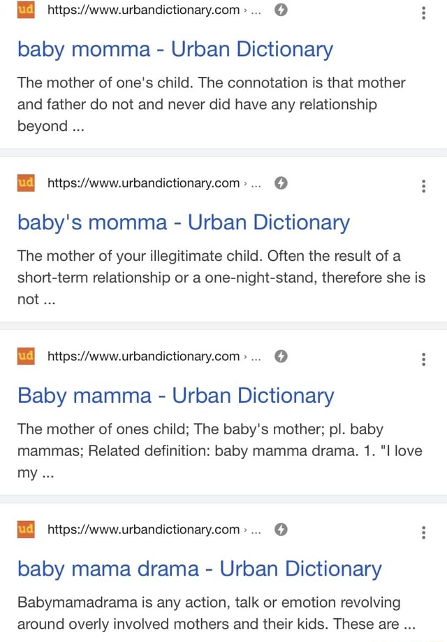Open the "Baby mamma - Urban Dictionary" link
Viewport: 447px width, 642px height.
click(x=176, y=397)
